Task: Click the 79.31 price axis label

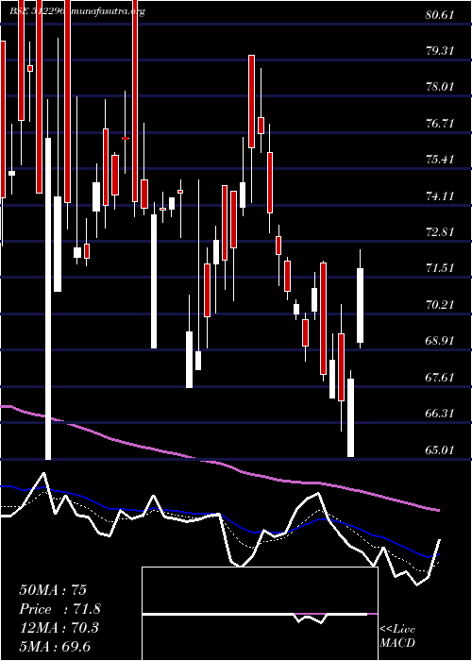Action: coord(440,51)
